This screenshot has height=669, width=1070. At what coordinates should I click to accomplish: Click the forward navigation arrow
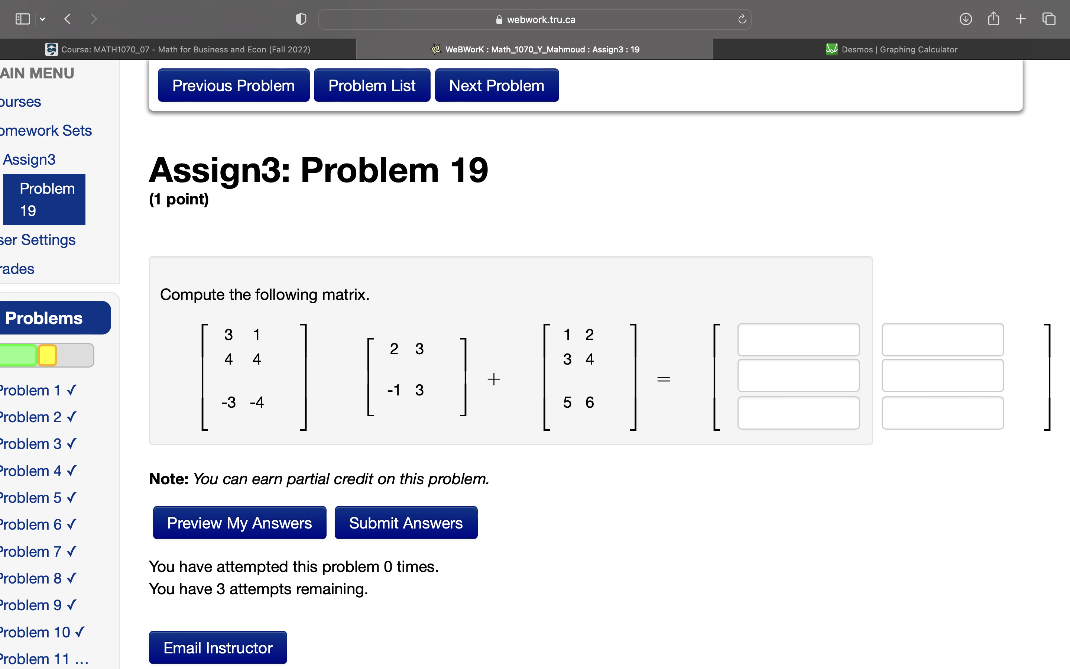94,19
